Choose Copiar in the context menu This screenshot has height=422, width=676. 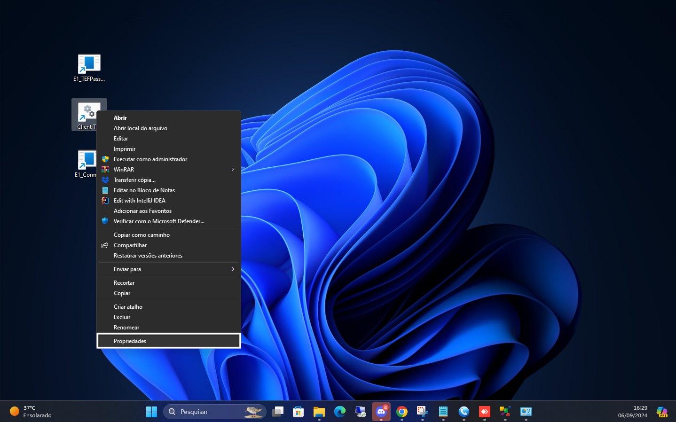pyautogui.click(x=169, y=293)
